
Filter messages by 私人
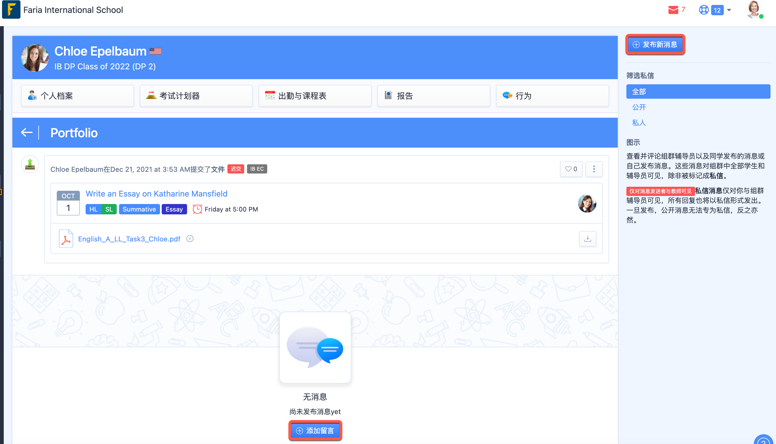(x=638, y=123)
